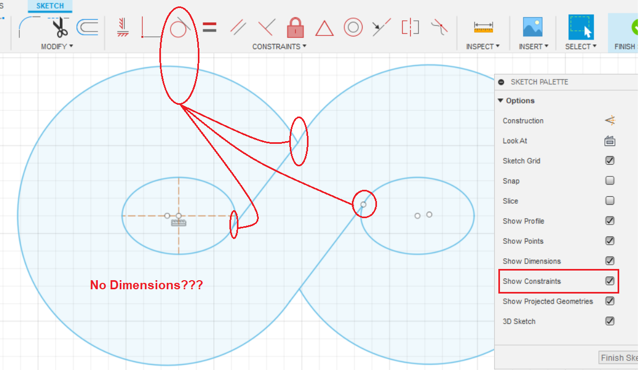Apply the Perpendicular constraint
The height and width of the screenshot is (370, 639).
(x=266, y=27)
